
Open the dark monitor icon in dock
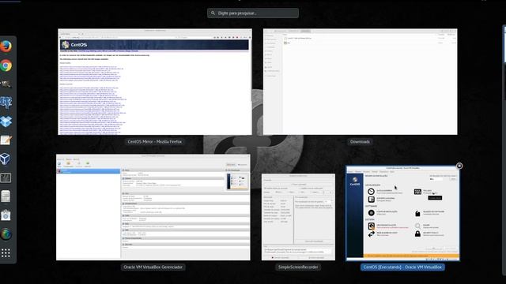point(6,177)
